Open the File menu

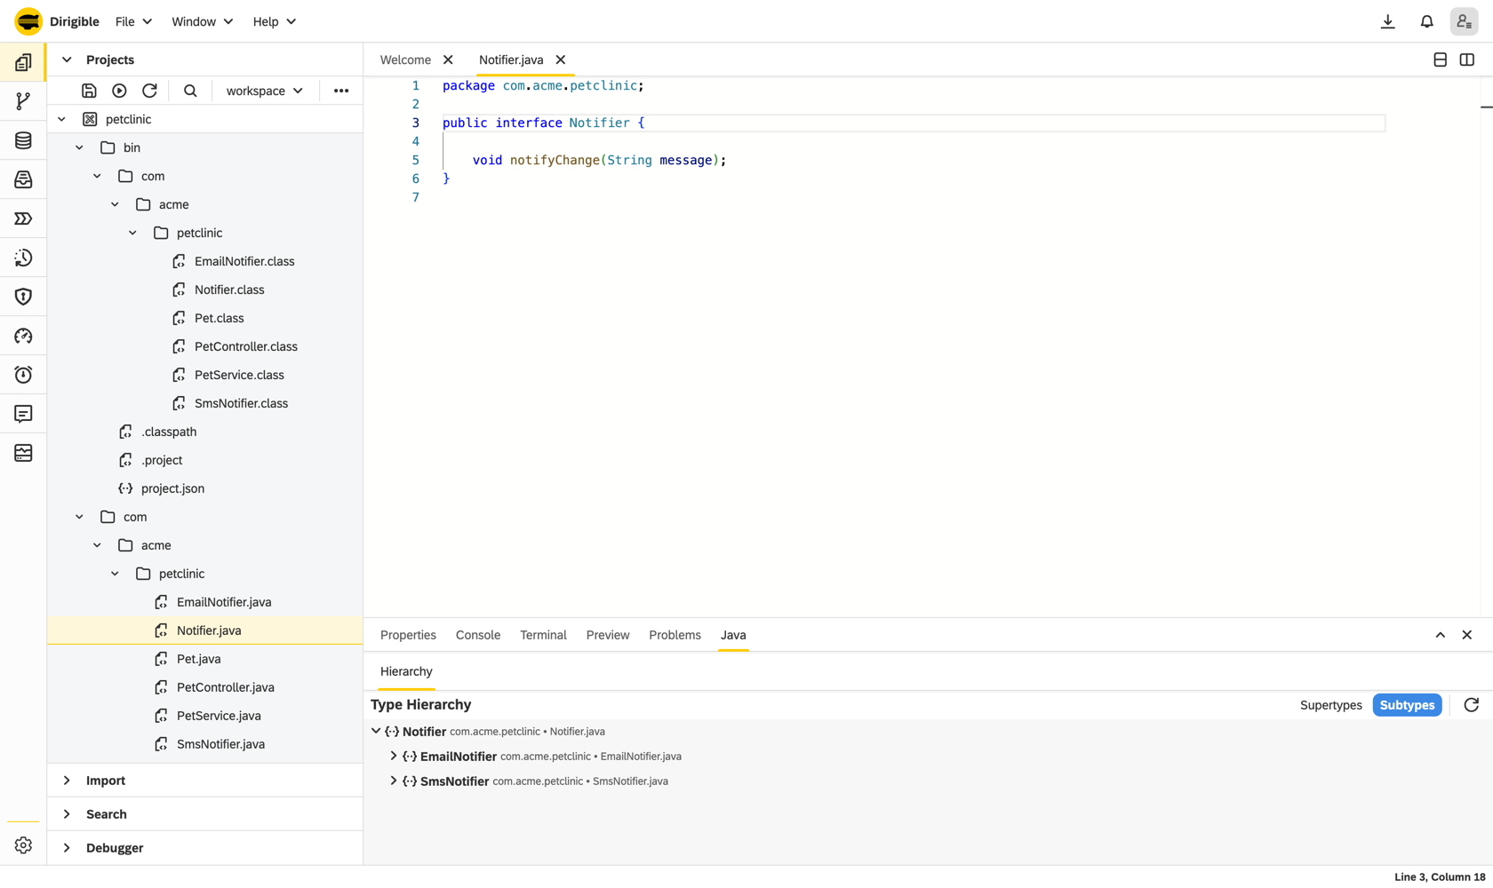click(133, 21)
